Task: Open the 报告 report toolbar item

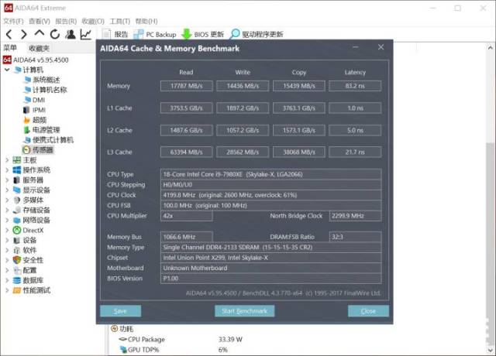Action: point(115,34)
